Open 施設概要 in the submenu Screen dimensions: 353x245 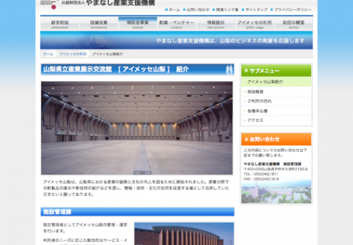277,91
